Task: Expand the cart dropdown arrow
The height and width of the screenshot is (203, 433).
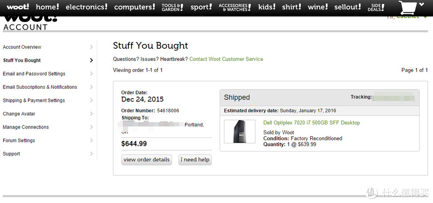Action: tap(421, 4)
